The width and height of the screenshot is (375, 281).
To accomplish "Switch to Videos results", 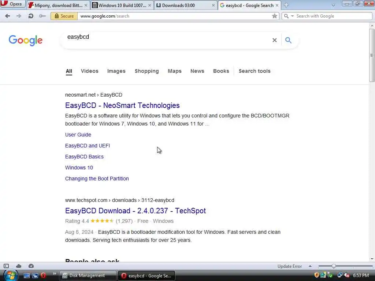I will pos(89,71).
